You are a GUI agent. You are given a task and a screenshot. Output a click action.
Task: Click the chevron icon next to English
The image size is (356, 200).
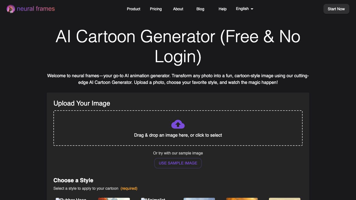(x=252, y=9)
